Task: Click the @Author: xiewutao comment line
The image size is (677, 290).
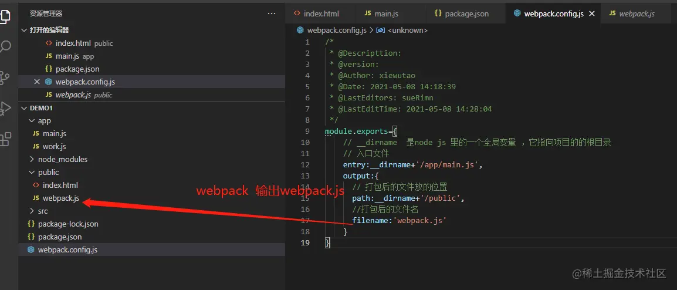Action: click(x=372, y=75)
